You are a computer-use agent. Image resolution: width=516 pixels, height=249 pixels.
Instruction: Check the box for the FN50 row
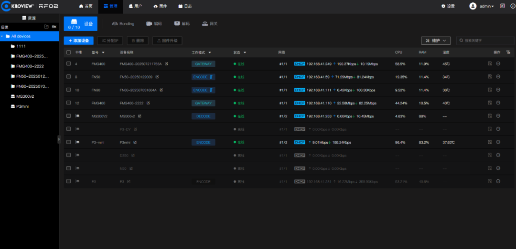pyautogui.click(x=68, y=77)
